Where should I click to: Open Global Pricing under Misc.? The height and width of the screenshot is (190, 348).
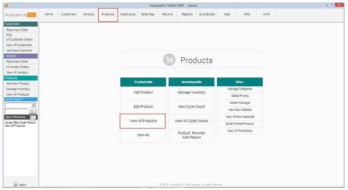[x=240, y=96]
